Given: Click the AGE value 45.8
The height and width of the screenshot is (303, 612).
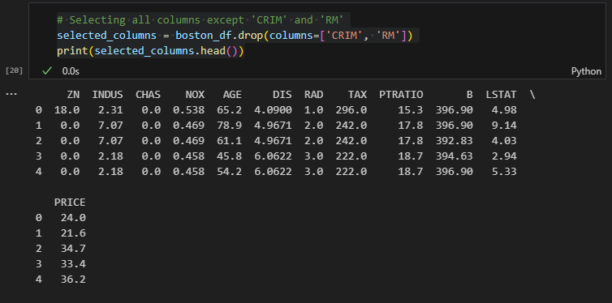Looking at the screenshot, I should pyautogui.click(x=229, y=156).
